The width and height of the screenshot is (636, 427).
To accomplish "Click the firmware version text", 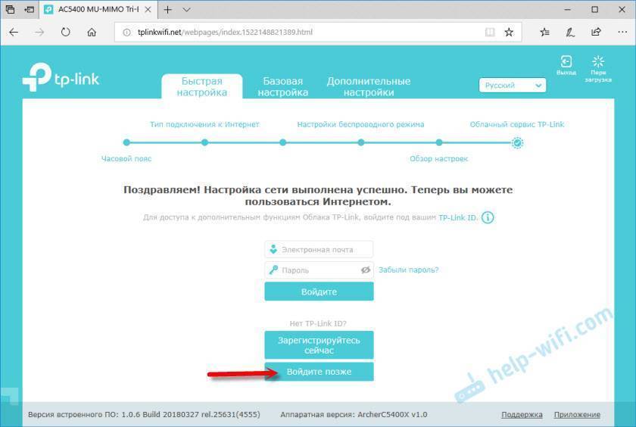I will pyautogui.click(x=144, y=414).
